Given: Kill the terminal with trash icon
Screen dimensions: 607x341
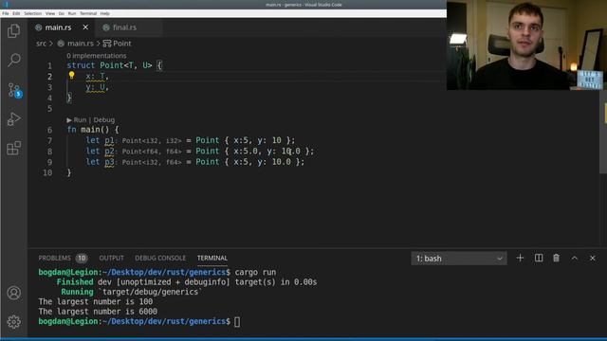Looking at the screenshot, I should coord(557,258).
